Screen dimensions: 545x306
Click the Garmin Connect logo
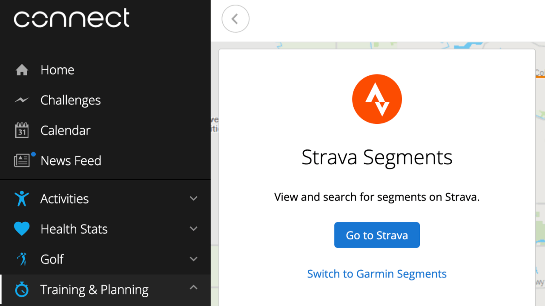(71, 18)
